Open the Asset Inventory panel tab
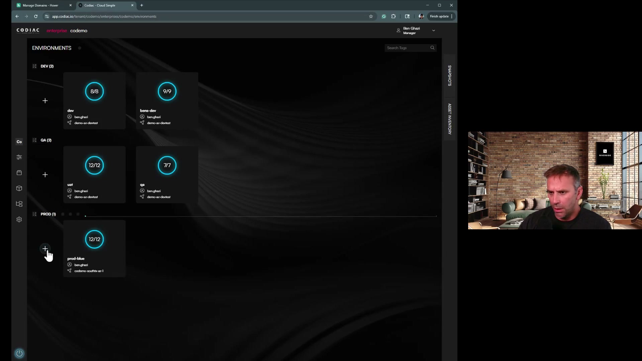 (x=450, y=119)
